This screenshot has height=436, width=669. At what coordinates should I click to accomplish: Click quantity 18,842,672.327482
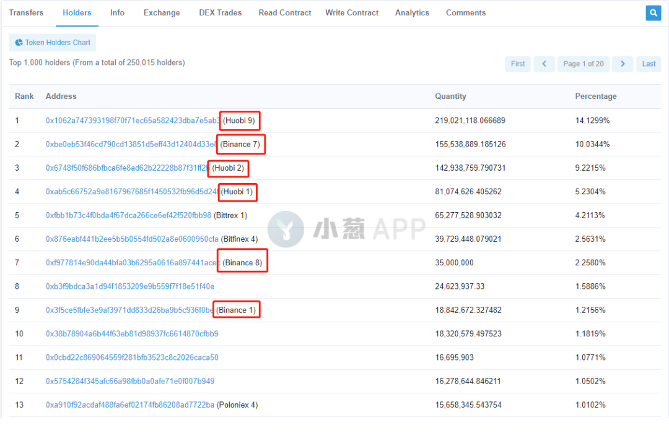[468, 310]
